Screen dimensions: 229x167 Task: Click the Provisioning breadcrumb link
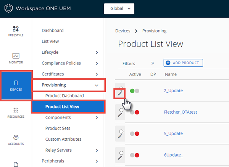pyautogui.click(x=154, y=31)
